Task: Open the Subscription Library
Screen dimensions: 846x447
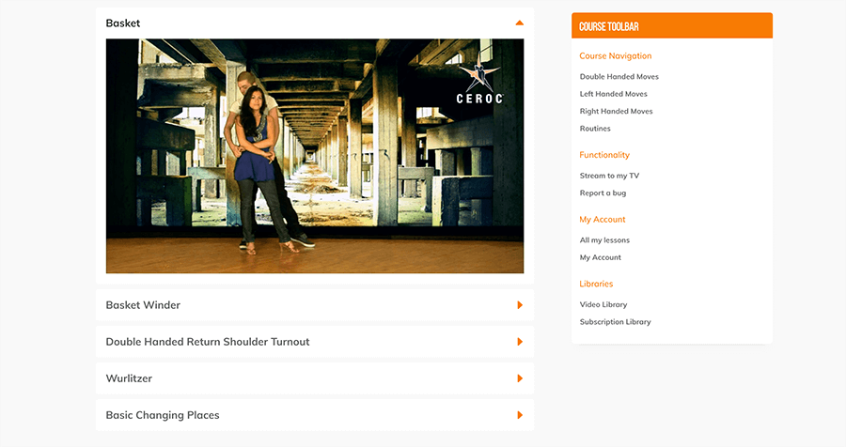Action: click(x=615, y=322)
